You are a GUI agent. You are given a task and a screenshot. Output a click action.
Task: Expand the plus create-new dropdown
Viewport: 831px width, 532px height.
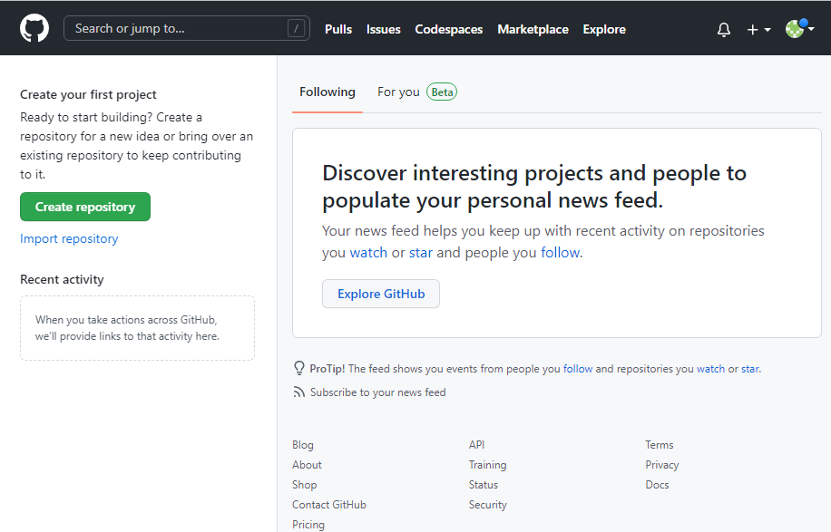pos(758,30)
